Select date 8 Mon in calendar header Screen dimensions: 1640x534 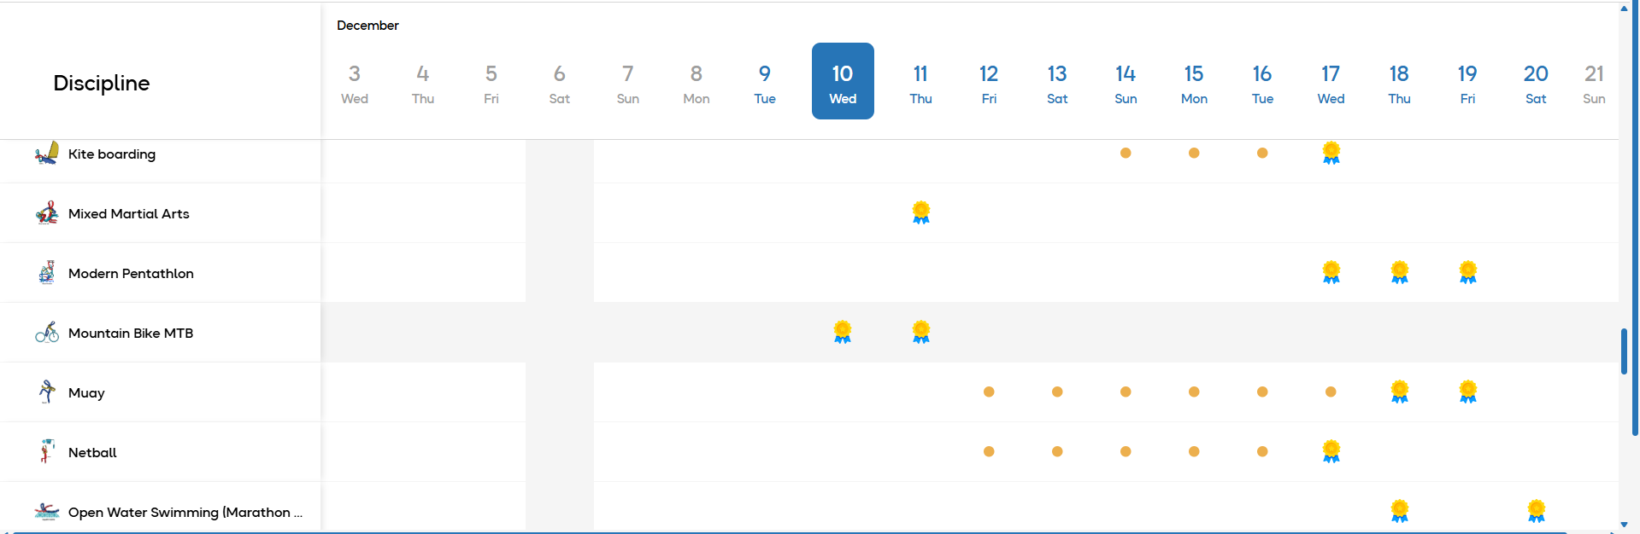697,83
